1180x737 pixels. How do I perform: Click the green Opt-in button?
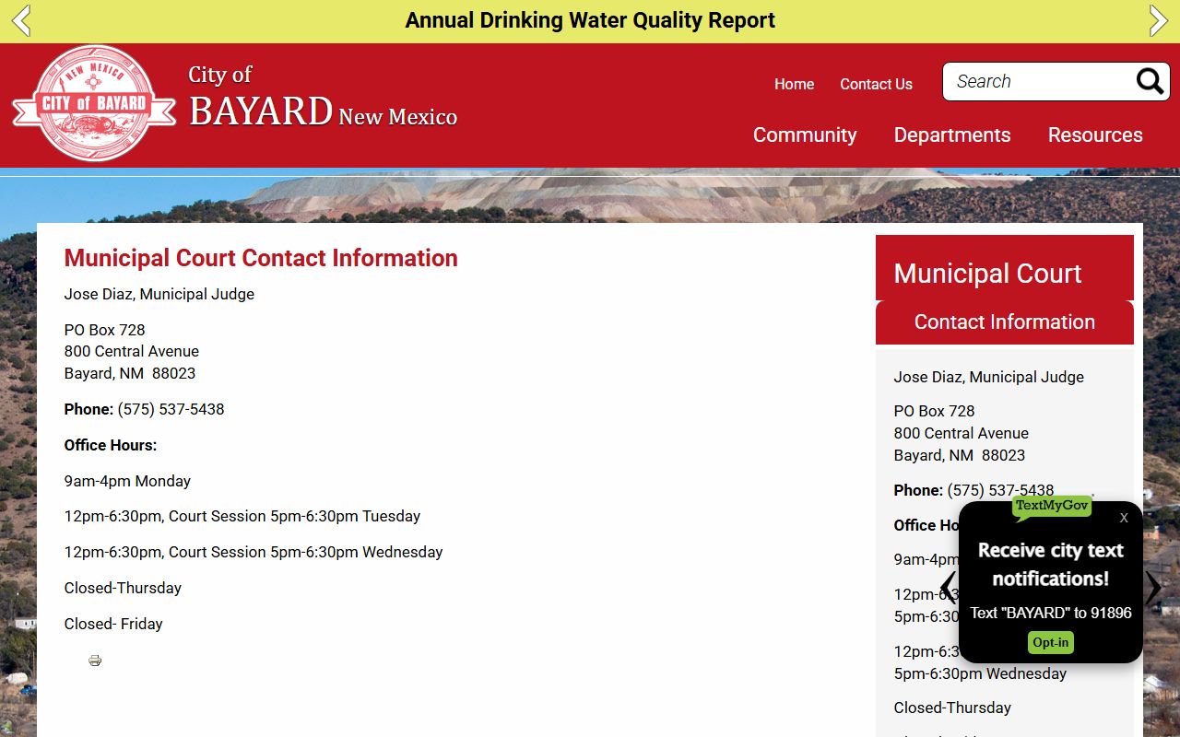pos(1051,642)
